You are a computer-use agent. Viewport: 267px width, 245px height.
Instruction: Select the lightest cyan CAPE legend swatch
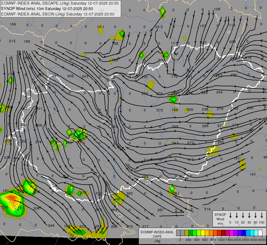256,233
